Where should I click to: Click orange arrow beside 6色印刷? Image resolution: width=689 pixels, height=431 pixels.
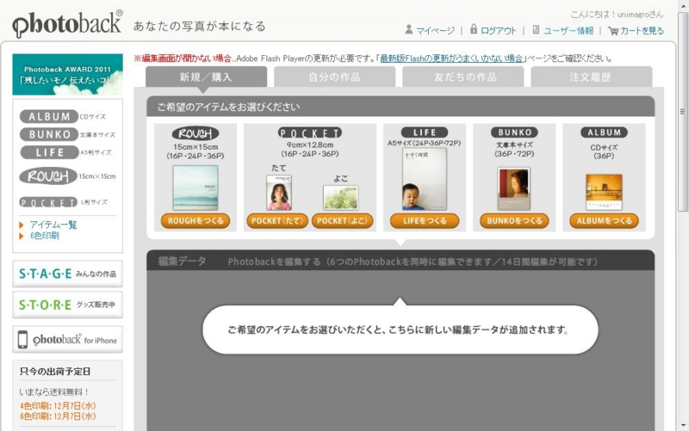coord(21,236)
